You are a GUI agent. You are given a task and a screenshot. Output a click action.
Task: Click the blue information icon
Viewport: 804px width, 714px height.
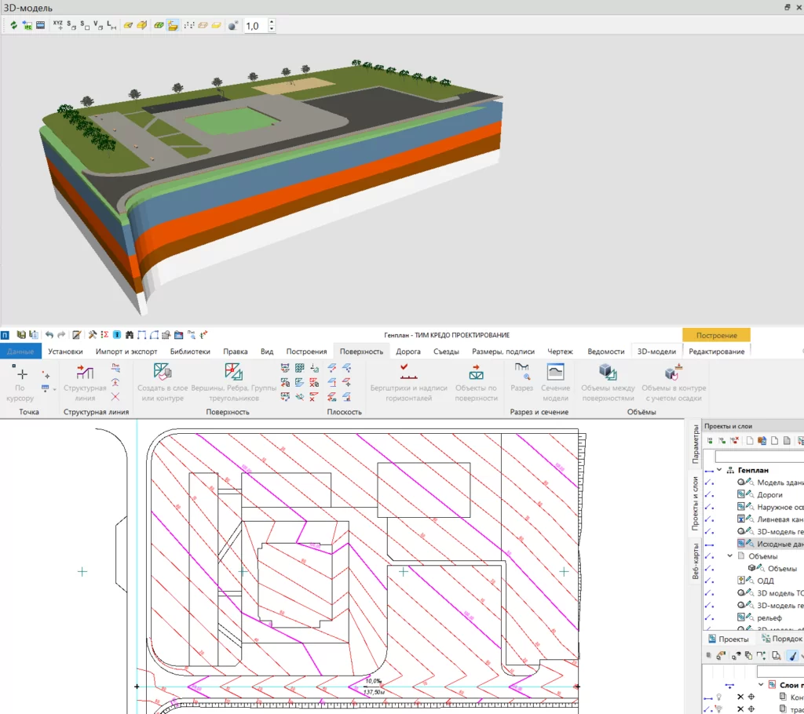tap(117, 335)
